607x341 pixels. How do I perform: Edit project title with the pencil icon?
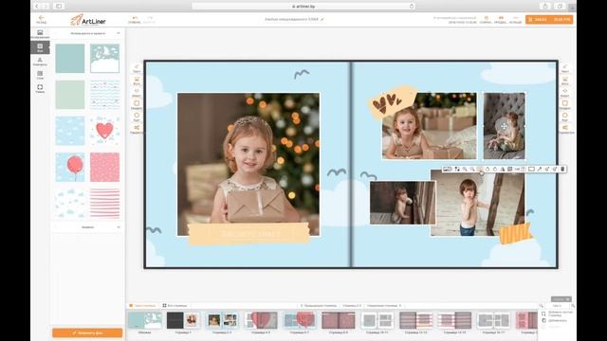coord(322,19)
